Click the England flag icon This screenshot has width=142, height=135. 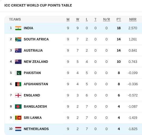[18, 95]
